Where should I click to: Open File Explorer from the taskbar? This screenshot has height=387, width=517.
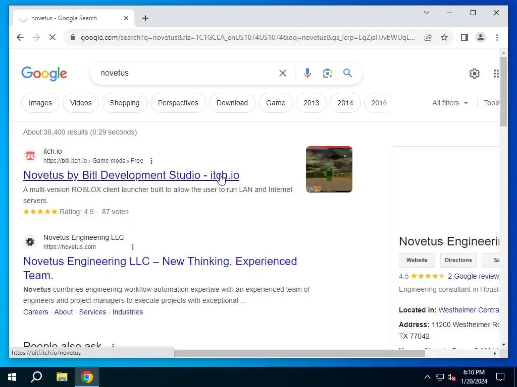click(x=62, y=377)
